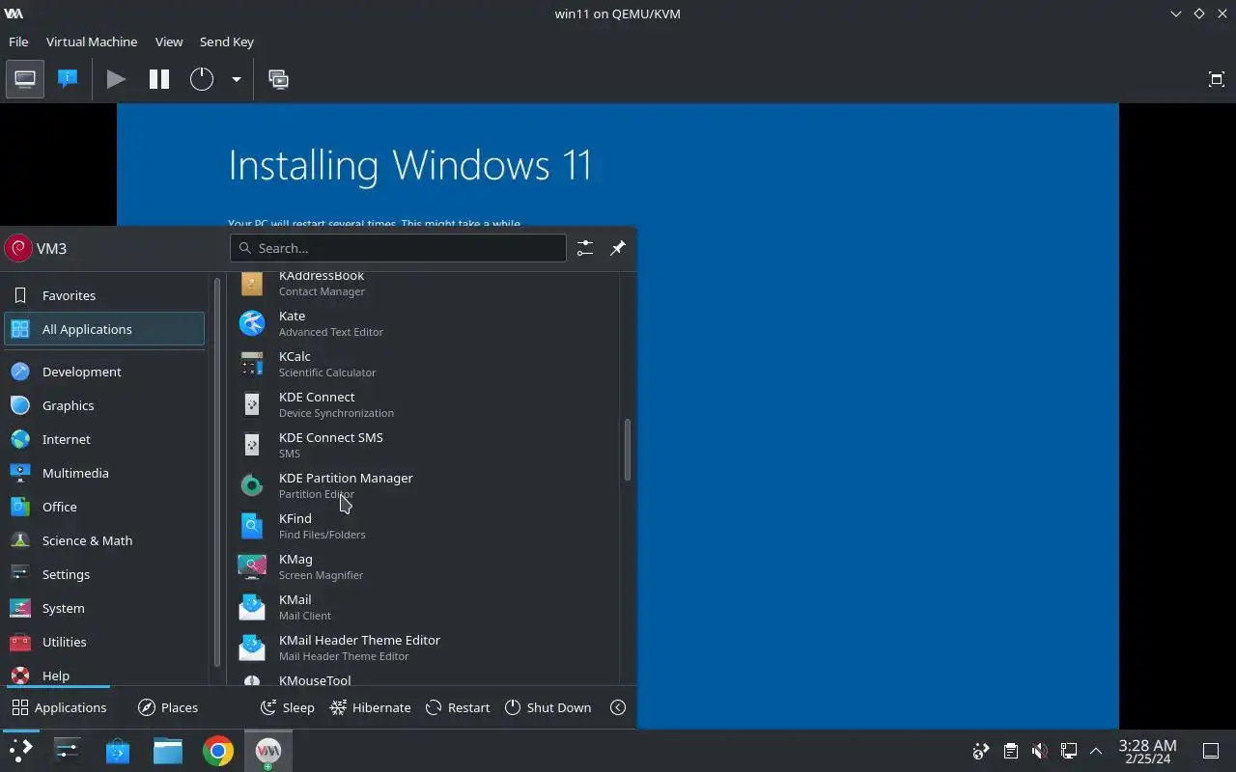
Task: Click the Restart button
Action: pos(458,707)
